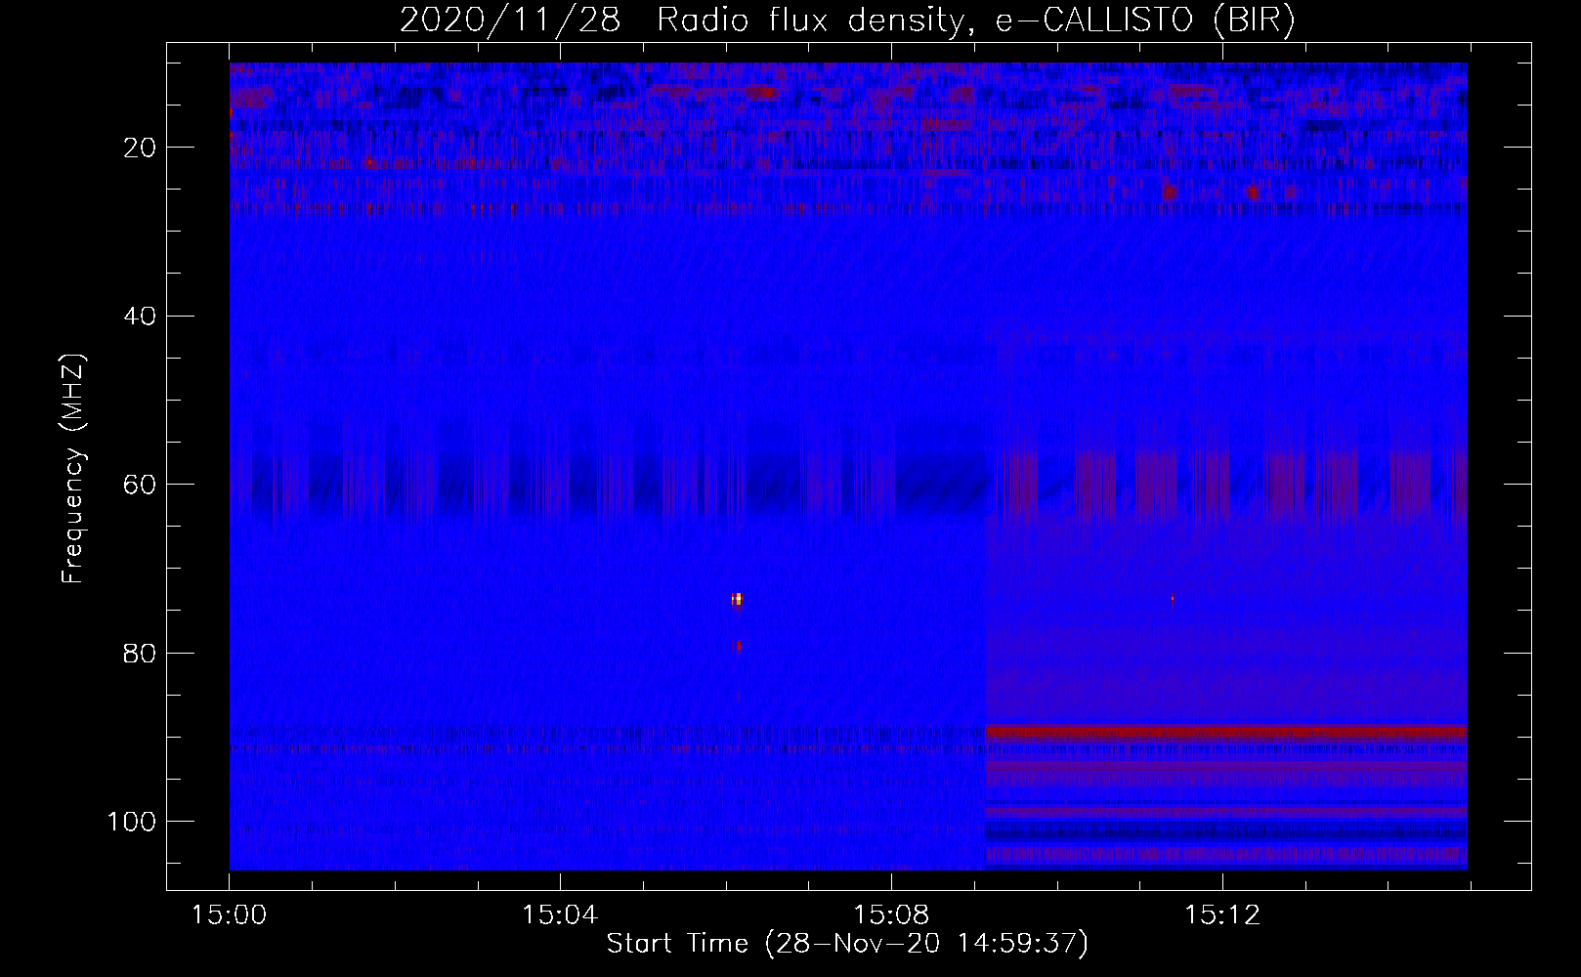The height and width of the screenshot is (977, 1581).
Task: Click the 'Frequency (MHZ)' axis label
Action: [73, 469]
